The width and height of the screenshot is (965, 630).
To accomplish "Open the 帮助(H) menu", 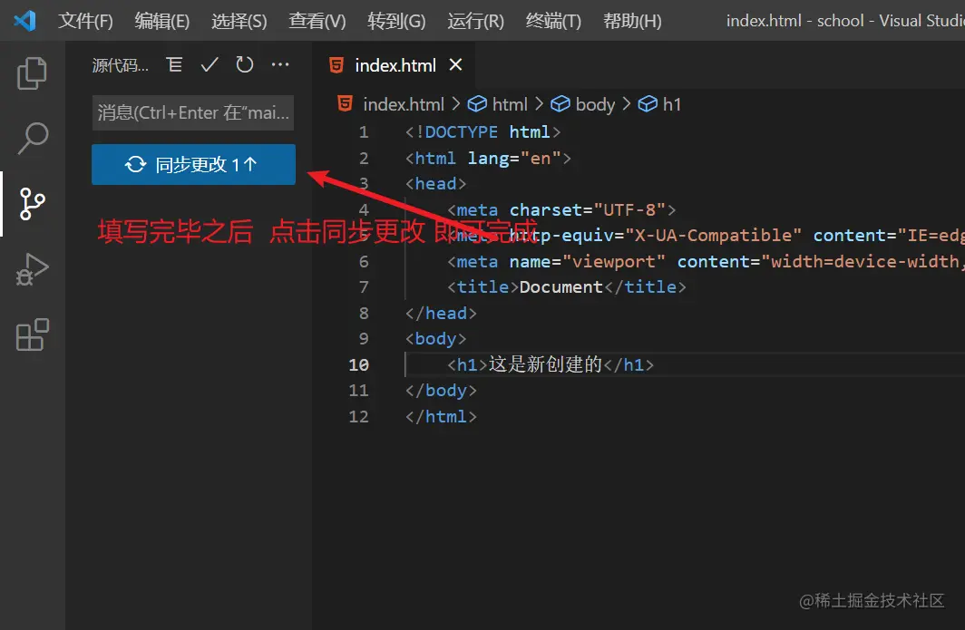I will [x=632, y=21].
